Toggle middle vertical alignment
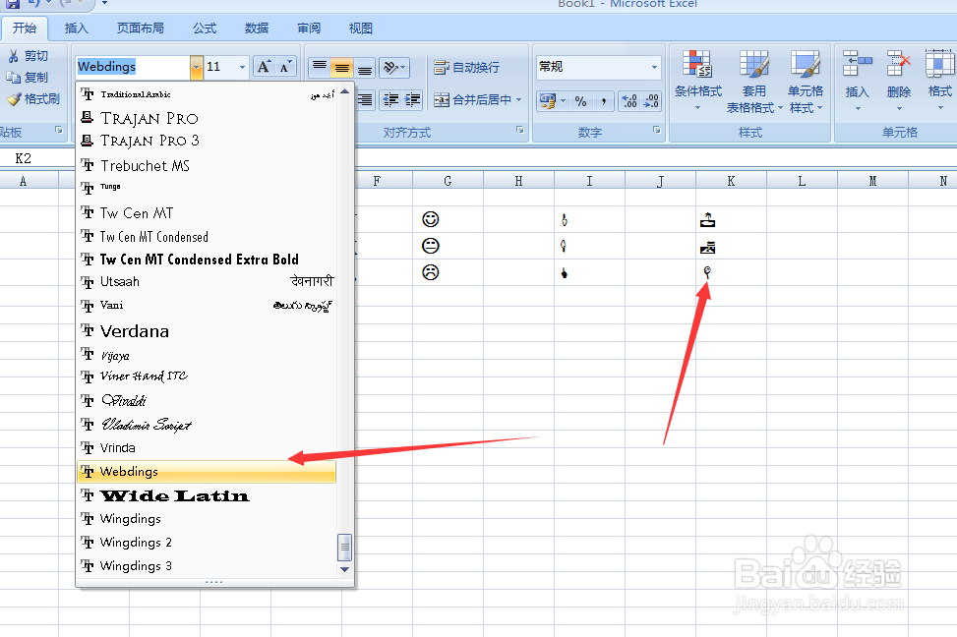 point(342,67)
